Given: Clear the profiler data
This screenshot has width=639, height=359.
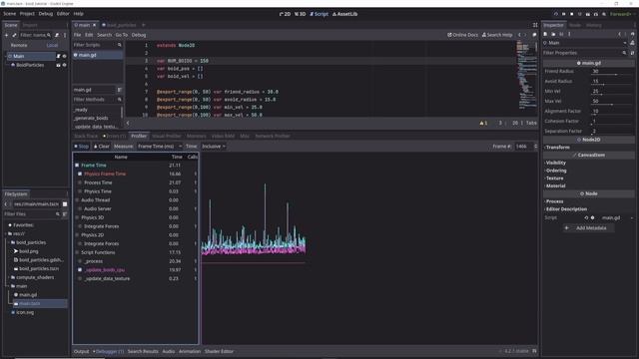Looking at the screenshot, I should click(102, 147).
